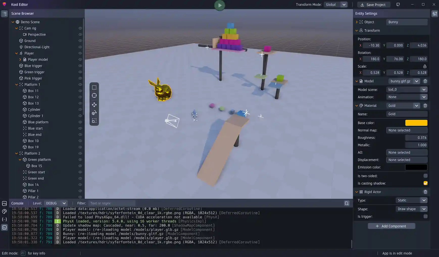Screen dimensions: 439x257
Task: Delete the Model component
Action: pyautogui.click(x=425, y=81)
